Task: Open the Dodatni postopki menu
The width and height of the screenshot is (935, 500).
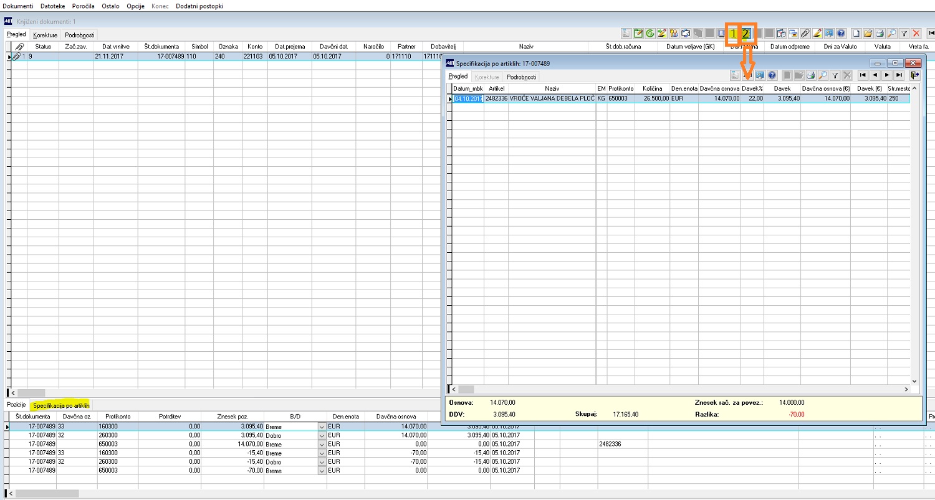Action: pyautogui.click(x=199, y=6)
